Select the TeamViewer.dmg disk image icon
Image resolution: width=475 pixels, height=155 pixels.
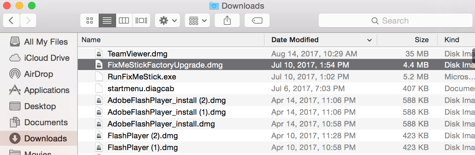click(x=99, y=54)
